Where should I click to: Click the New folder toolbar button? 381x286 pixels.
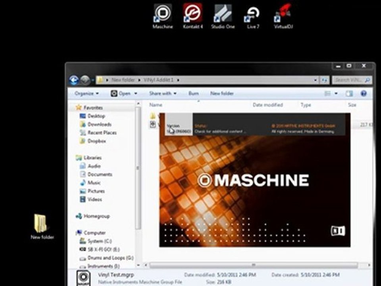coord(222,94)
